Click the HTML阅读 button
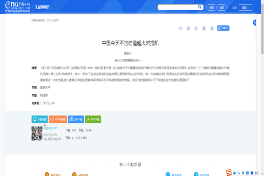The width and height of the screenshot is (264, 176). pos(58,119)
